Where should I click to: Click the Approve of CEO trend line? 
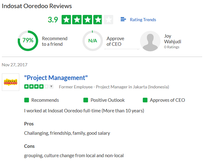pos(122,49)
